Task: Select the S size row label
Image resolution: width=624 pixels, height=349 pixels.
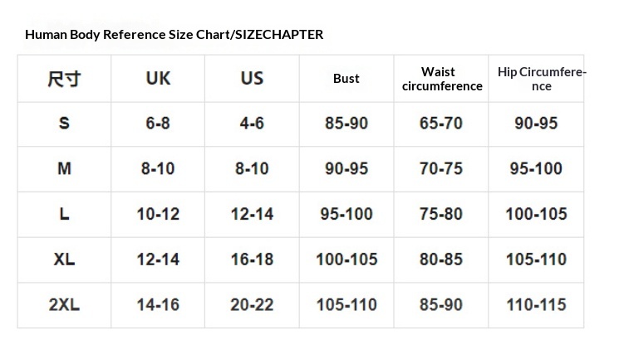Action: click(x=64, y=124)
